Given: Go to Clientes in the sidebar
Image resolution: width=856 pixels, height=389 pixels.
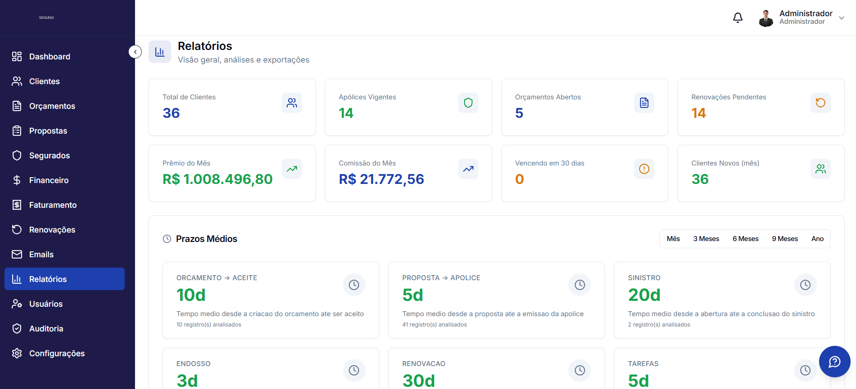Looking at the screenshot, I should coord(64,81).
